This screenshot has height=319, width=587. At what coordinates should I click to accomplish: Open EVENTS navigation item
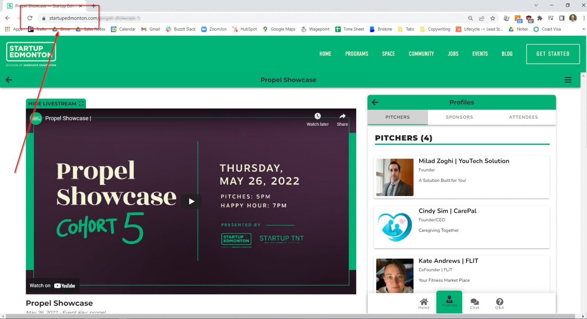[x=480, y=54]
